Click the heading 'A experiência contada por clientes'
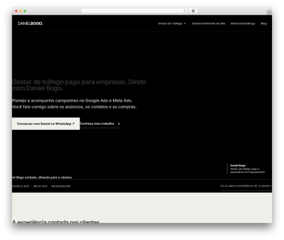 point(56,221)
